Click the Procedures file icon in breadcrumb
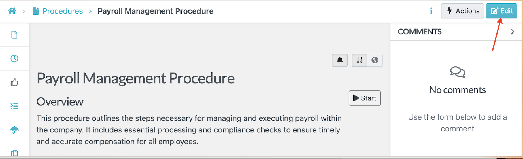Screen dimensions: 523x159 tap(36, 11)
